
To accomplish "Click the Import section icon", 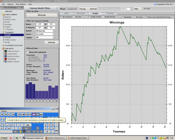I will click(3, 11).
